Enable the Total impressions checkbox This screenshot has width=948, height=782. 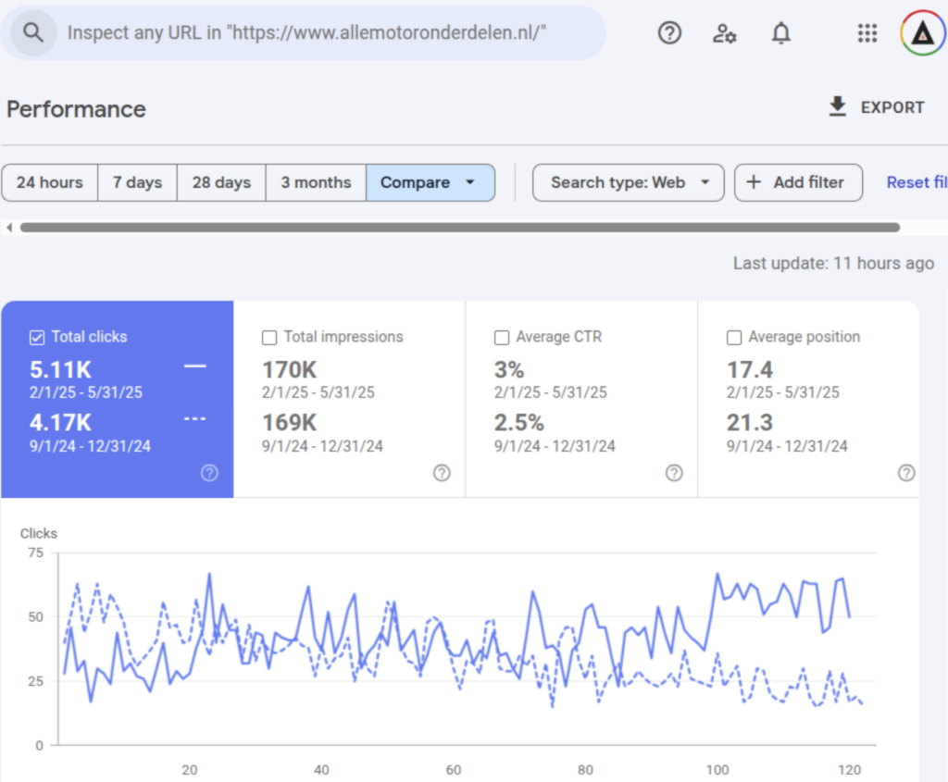[269, 337]
